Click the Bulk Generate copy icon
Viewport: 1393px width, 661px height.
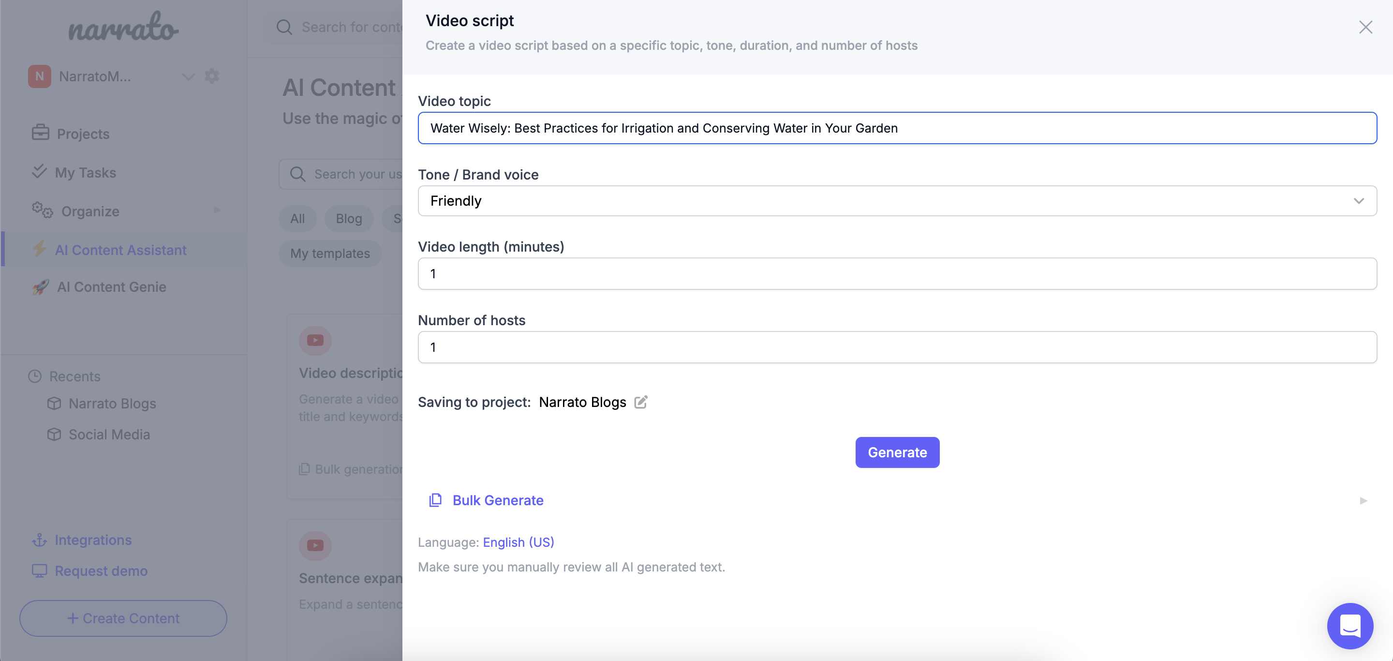435,500
